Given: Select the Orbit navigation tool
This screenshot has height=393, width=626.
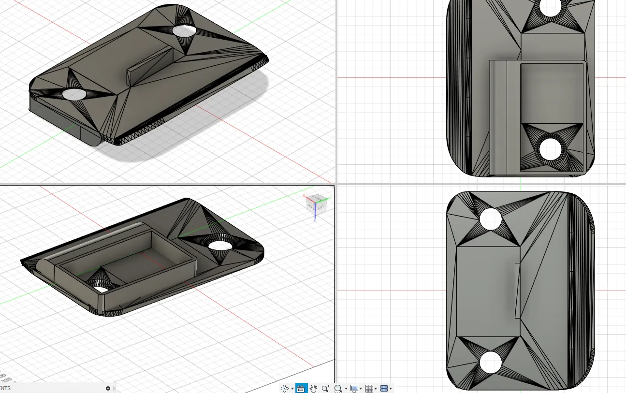Looking at the screenshot, I should [285, 388].
